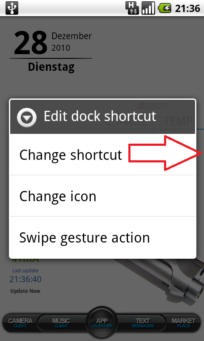Open the App Launcher center button
This screenshot has height=341, width=204.
pos(102,322)
